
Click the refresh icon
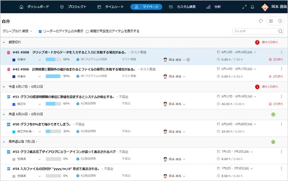click(261, 21)
